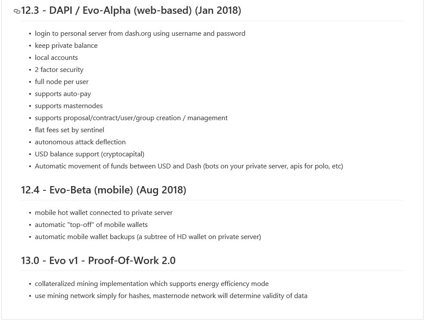
Task: Click the 'supports auto-pay' item
Action: 63,94
